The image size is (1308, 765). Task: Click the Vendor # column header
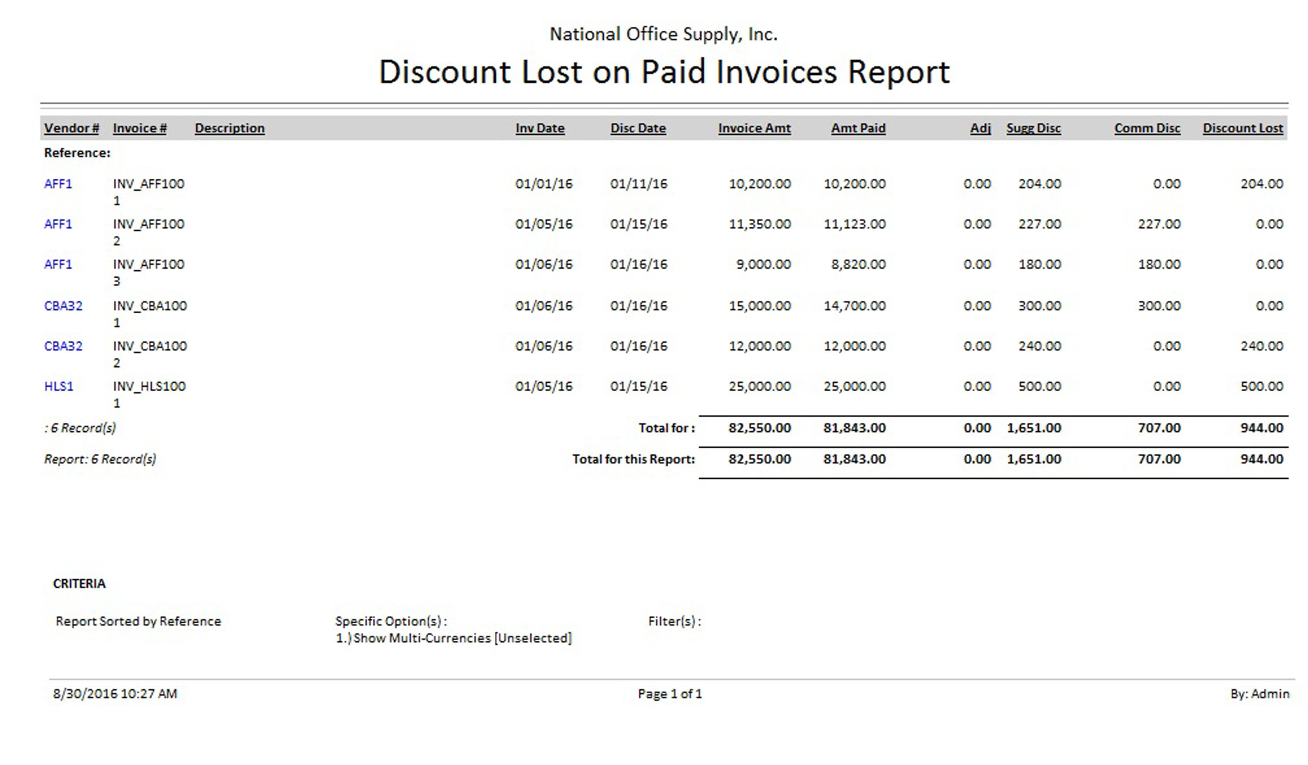[72, 128]
